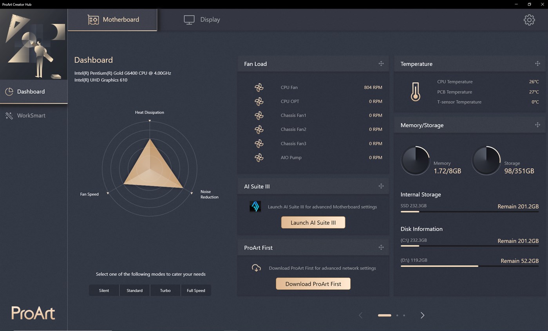
Task: Click the Noise Reduction axis label
Action: (x=210, y=194)
